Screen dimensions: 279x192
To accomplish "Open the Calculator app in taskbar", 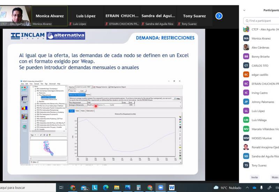I will click(x=138, y=188).
